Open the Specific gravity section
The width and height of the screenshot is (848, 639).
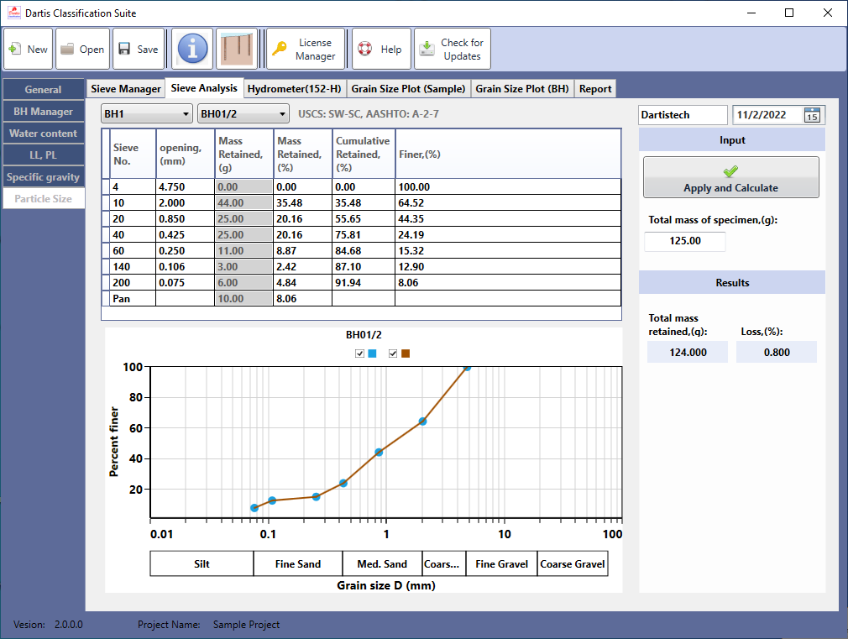click(x=44, y=177)
